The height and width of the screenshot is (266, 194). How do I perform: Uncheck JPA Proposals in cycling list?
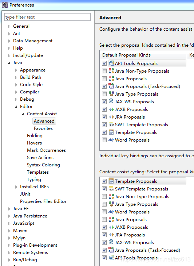104,235
